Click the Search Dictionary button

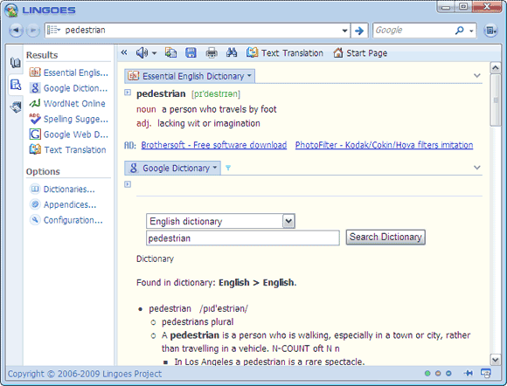tap(385, 237)
